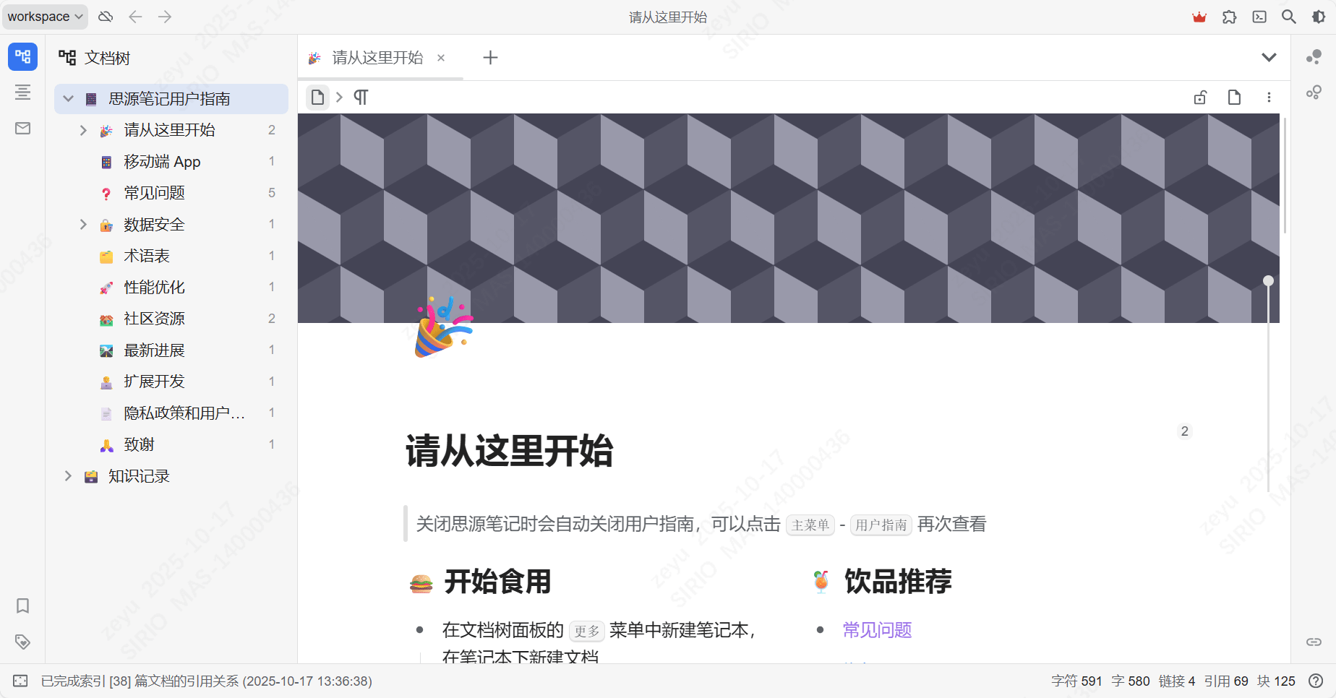Open the editor's more options menu
1336x698 pixels.
[x=1269, y=97]
